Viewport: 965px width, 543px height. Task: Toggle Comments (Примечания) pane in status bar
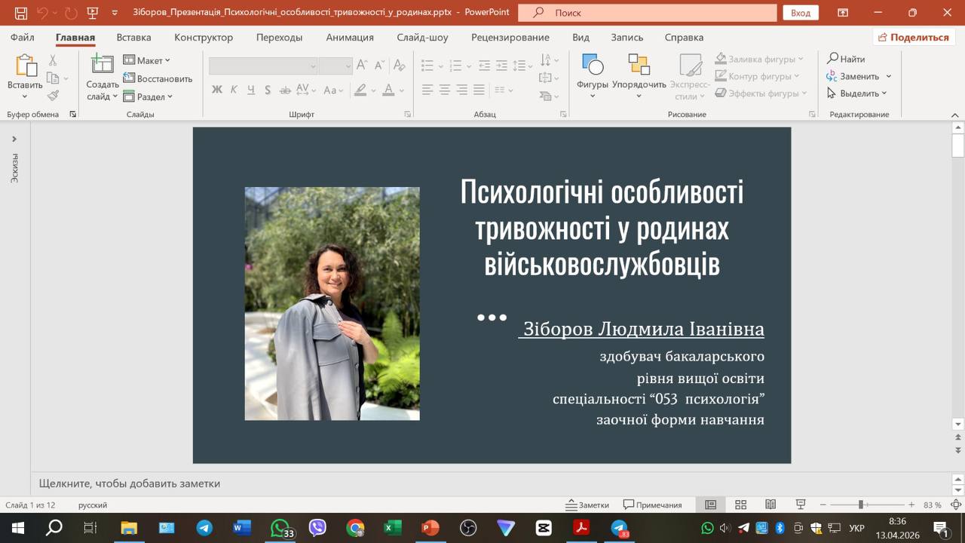coord(653,505)
